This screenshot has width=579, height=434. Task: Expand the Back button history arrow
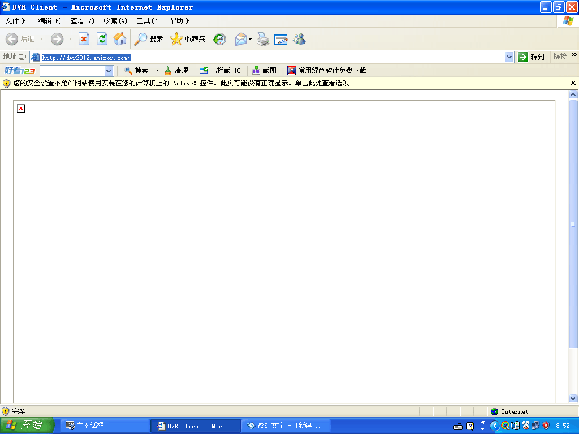[41, 39]
